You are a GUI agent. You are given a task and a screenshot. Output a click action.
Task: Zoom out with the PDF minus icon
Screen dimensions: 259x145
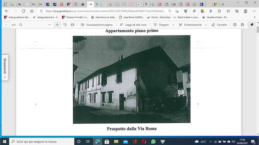49,25
